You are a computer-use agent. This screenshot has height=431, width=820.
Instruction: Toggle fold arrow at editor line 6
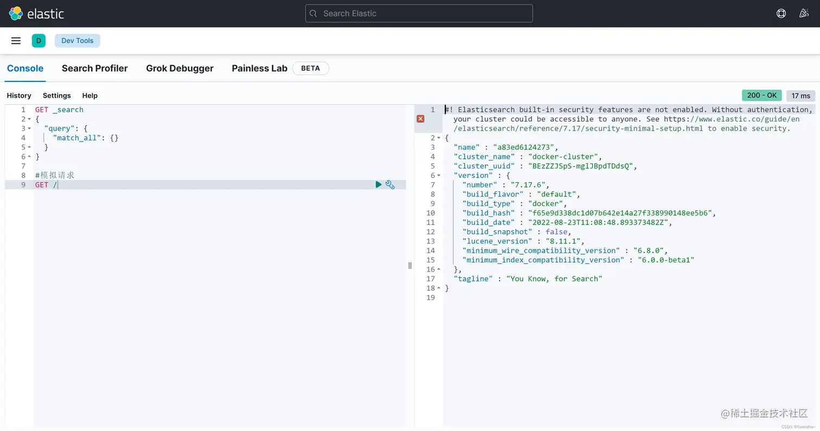(29, 157)
